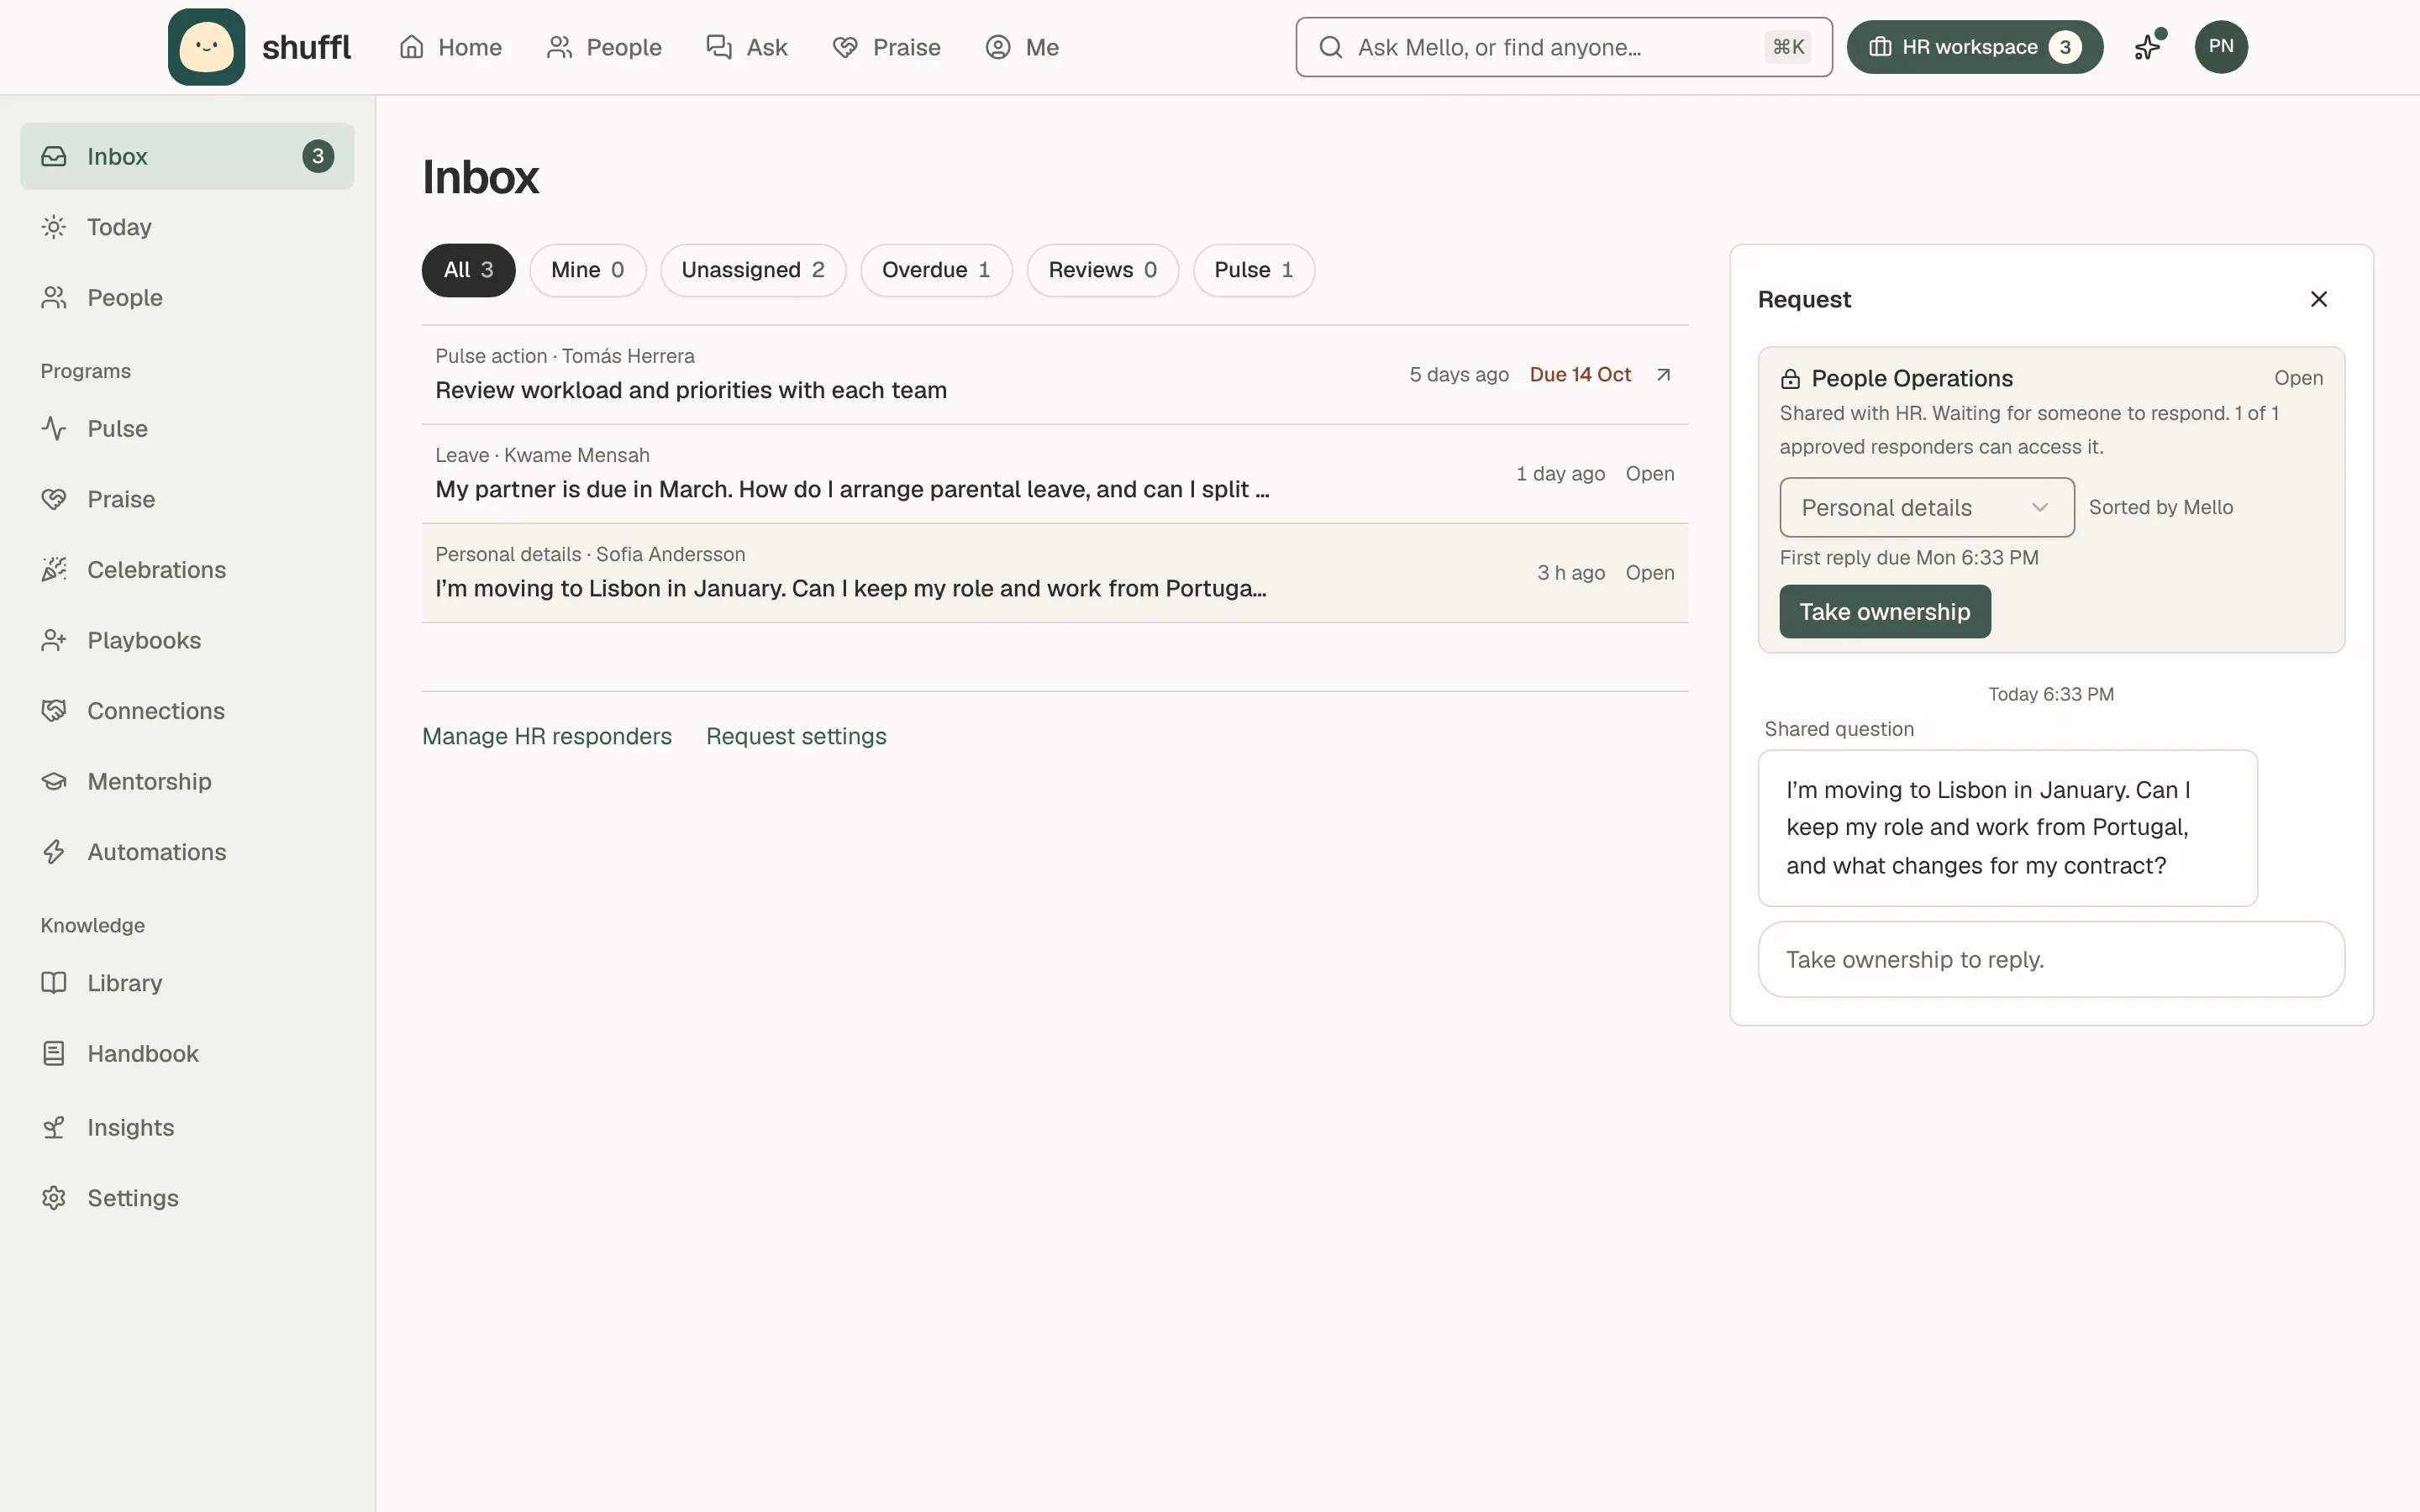2420x1512 pixels.
Task: Open sidebar Praise program
Action: [187, 499]
